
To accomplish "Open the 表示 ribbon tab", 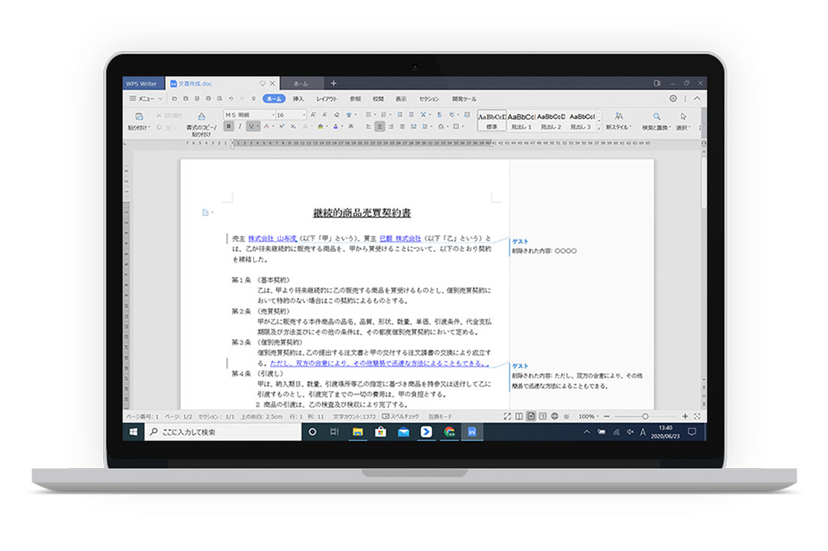I will pos(401,99).
